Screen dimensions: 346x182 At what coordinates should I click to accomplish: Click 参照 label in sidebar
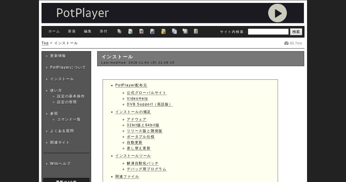coord(54,114)
